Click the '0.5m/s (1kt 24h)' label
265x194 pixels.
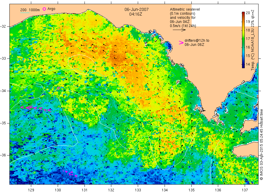183,26
